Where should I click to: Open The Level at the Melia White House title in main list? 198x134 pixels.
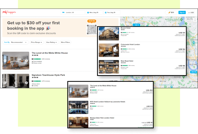50,53
